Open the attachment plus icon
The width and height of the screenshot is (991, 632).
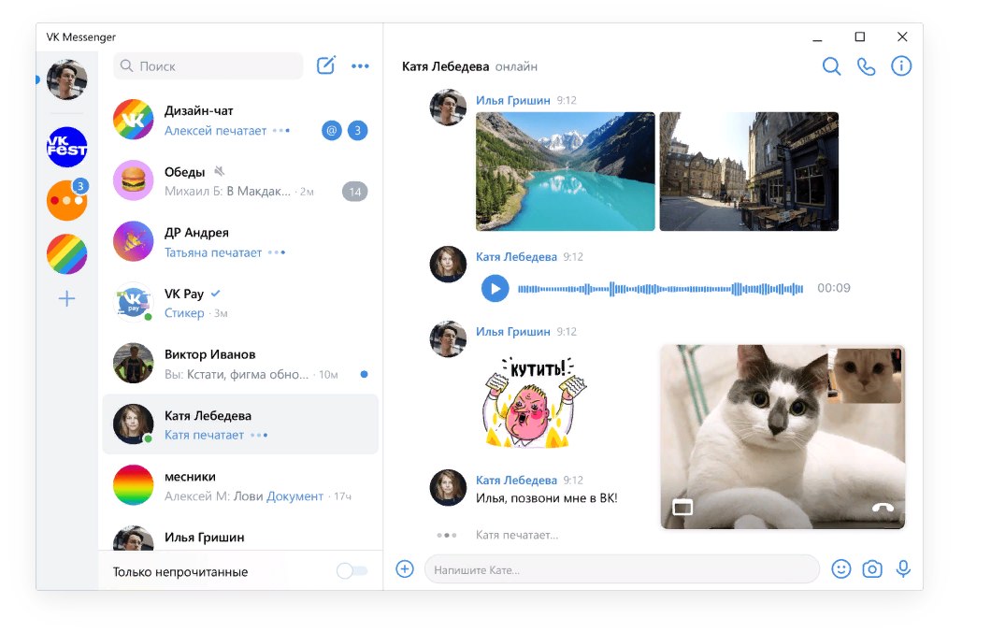click(405, 568)
